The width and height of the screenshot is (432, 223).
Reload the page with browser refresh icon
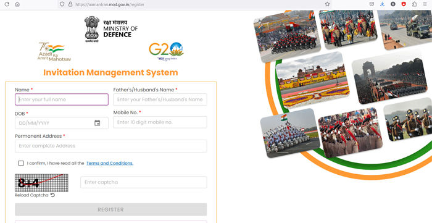tap(7, 4)
